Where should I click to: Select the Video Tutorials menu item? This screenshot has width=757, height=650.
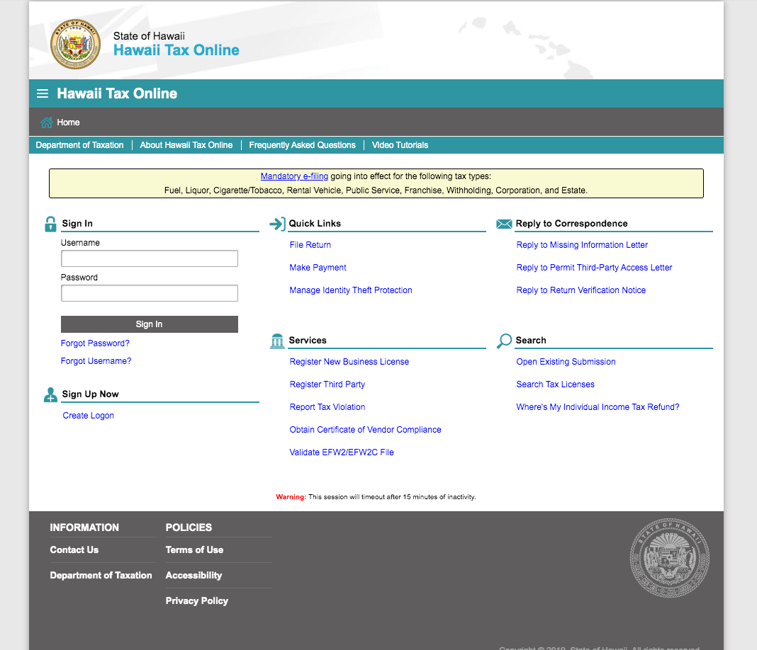(400, 144)
